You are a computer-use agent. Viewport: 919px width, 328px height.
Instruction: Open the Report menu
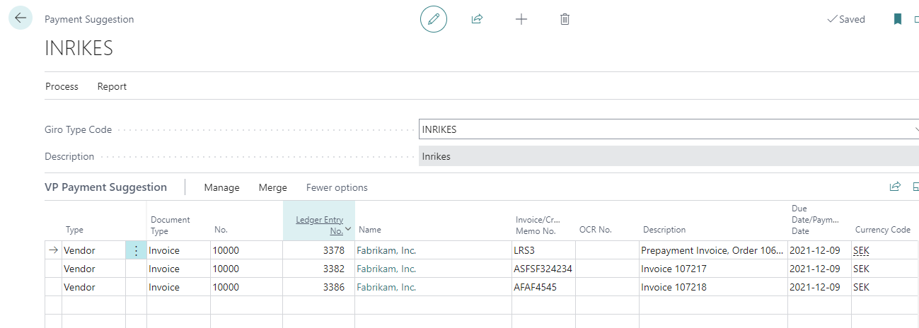tap(112, 86)
